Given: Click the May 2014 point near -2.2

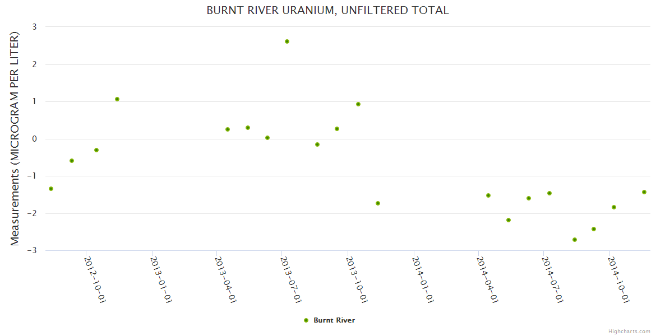Looking at the screenshot, I should (509, 220).
